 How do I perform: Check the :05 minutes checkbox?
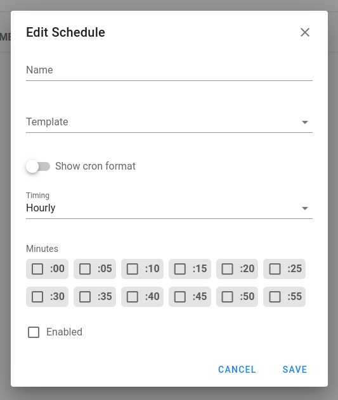tap(85, 269)
